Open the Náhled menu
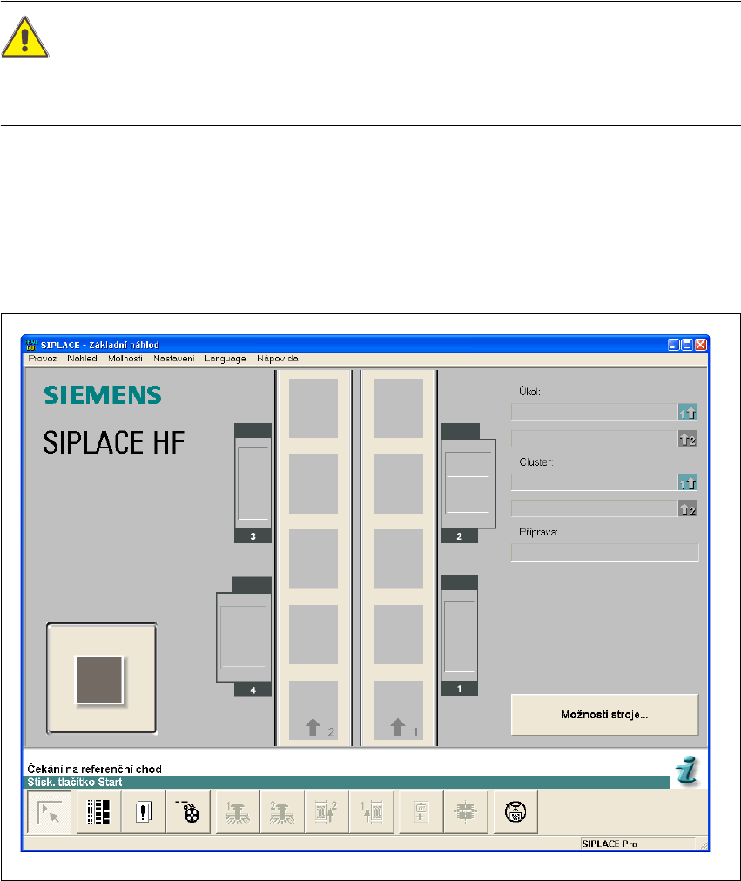 coord(82,359)
